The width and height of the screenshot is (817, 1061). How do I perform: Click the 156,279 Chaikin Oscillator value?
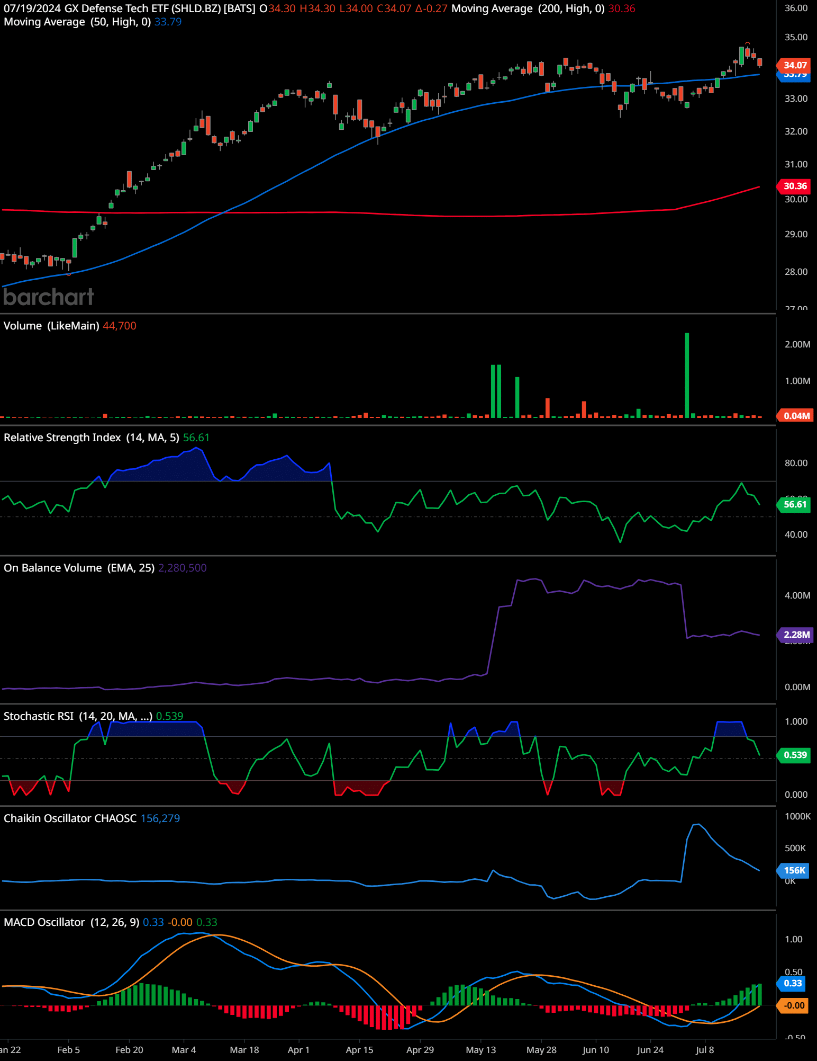pos(160,818)
